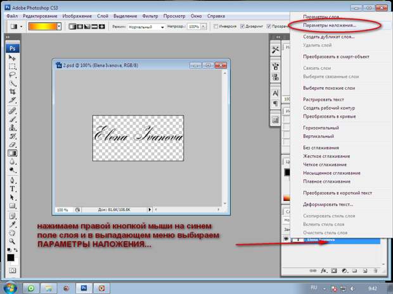Choose Преобразовать в смарт-объект entry
This screenshot has height=294, width=393.
[336, 57]
